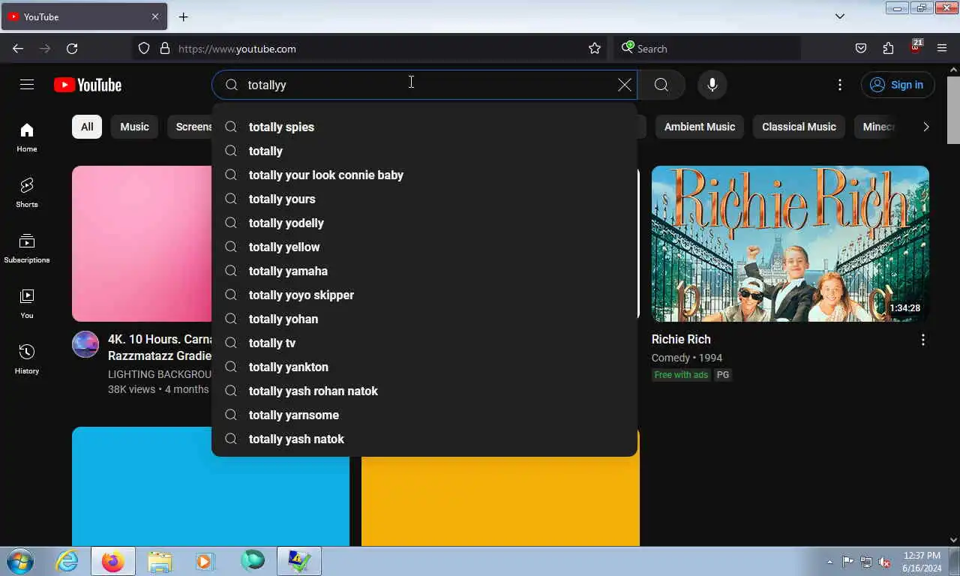Open the uBlock extension icon

click(x=915, y=48)
